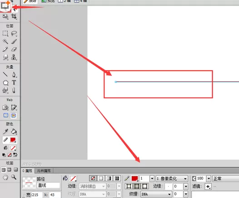The image size is (239, 198).
Task: Open the tip size dropdown arrow
Action: point(152,178)
